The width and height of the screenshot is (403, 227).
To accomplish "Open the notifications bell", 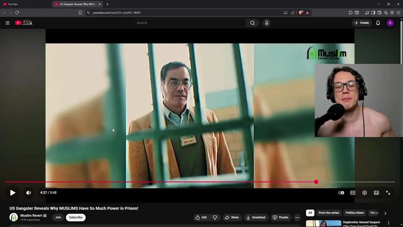I will tap(378, 23).
